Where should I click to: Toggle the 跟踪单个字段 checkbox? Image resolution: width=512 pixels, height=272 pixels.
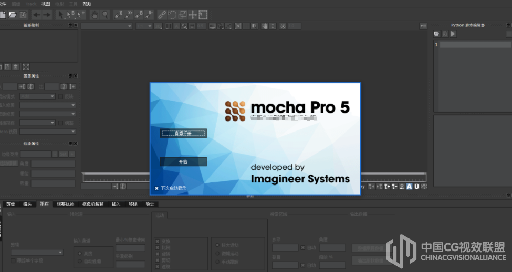[x=13, y=260]
